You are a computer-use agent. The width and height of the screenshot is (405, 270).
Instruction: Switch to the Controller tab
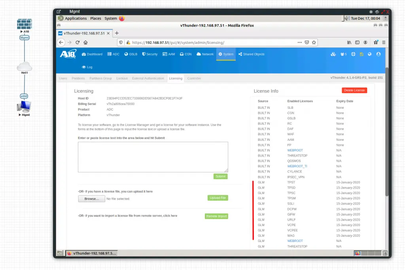[x=194, y=78]
